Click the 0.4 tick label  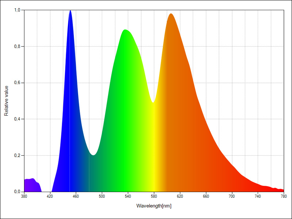click(17, 119)
